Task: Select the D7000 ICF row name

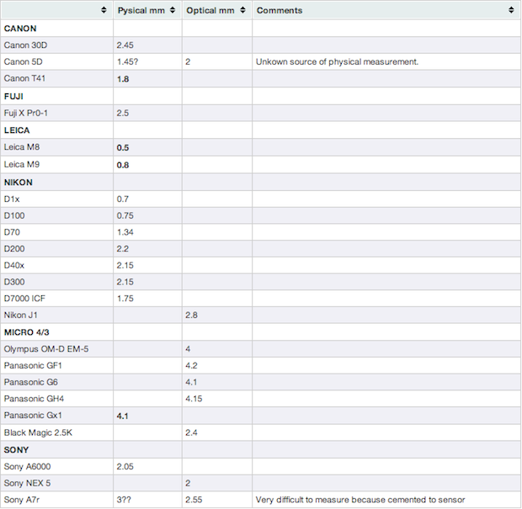Action: 24,299
